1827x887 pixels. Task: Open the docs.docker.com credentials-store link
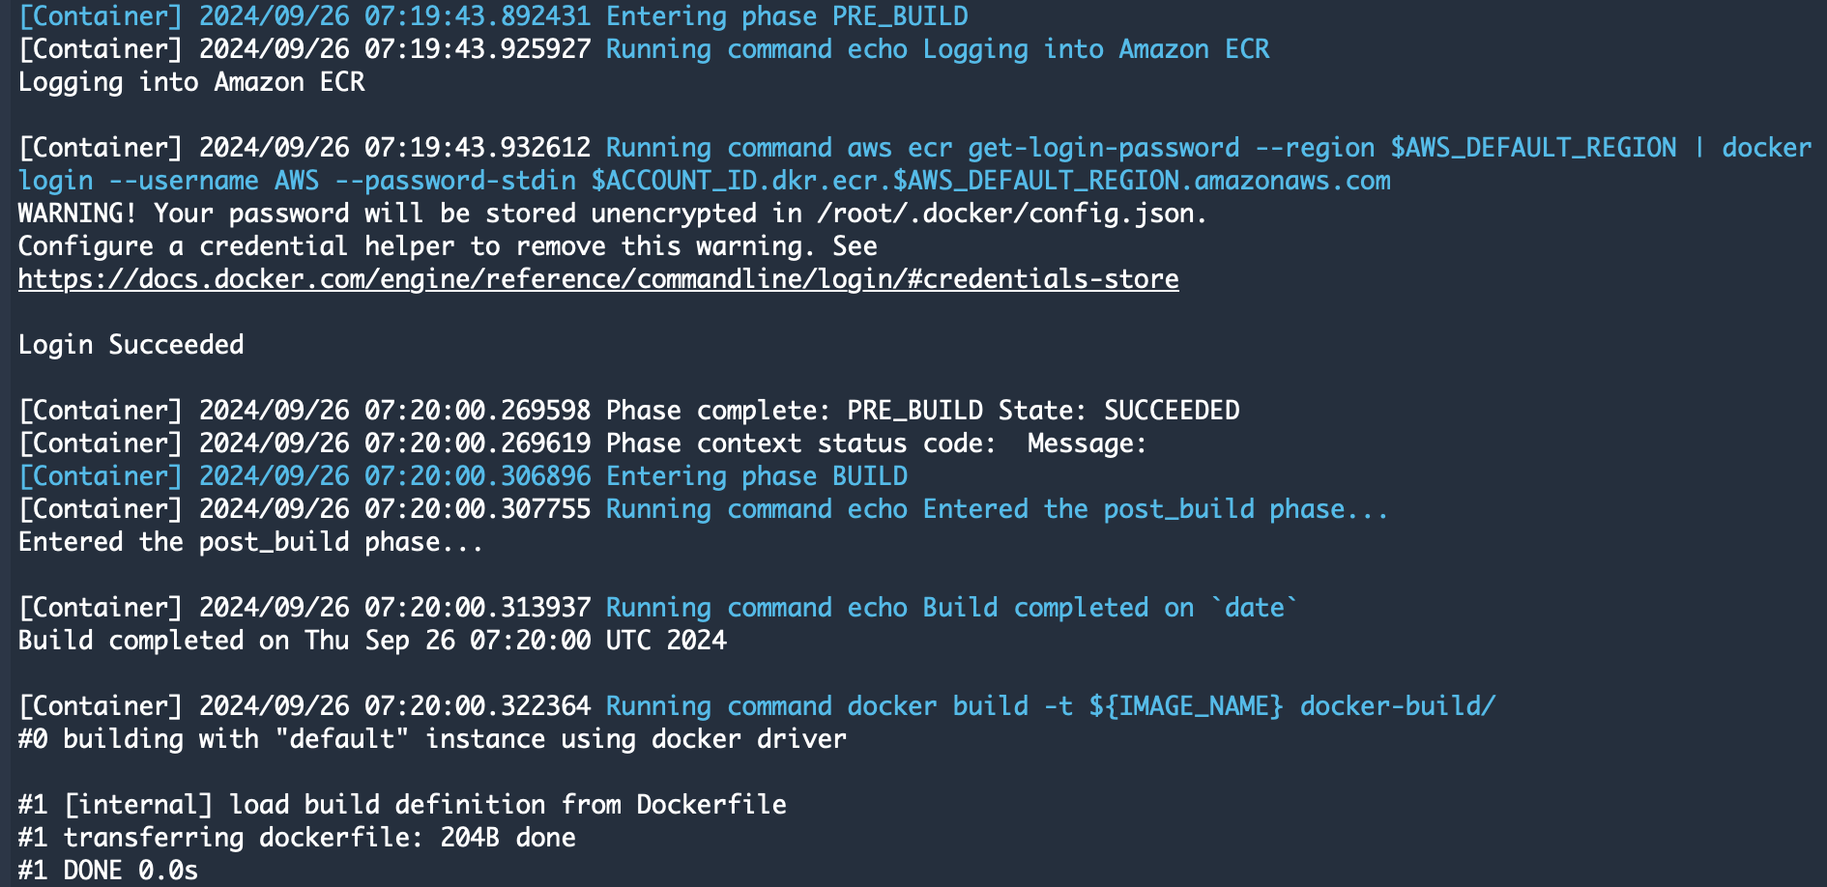click(598, 279)
